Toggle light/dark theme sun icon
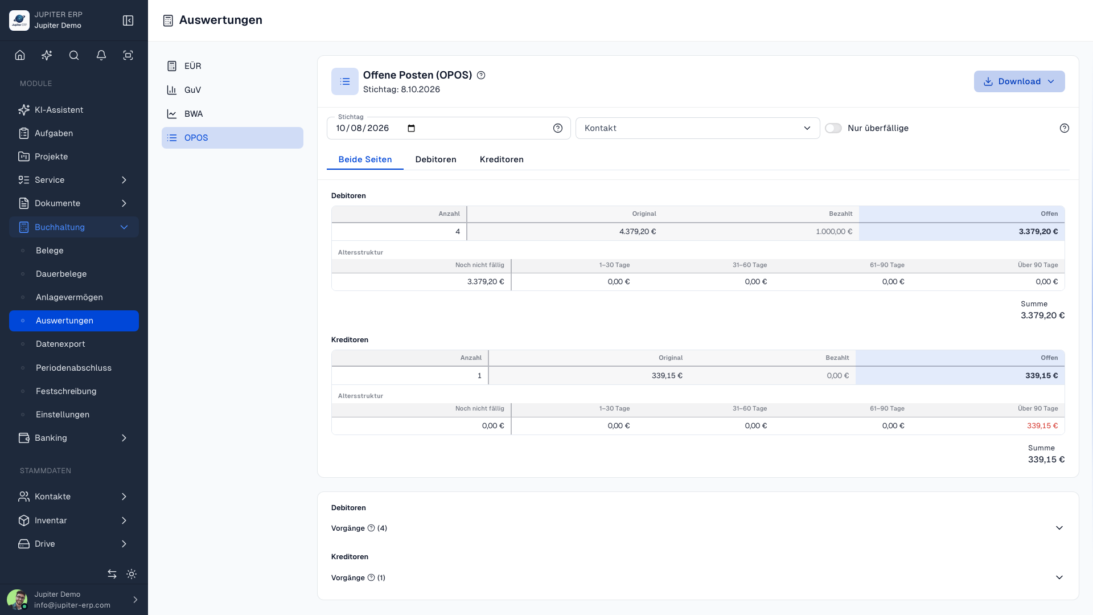Viewport: 1093px width, 615px height. (132, 574)
